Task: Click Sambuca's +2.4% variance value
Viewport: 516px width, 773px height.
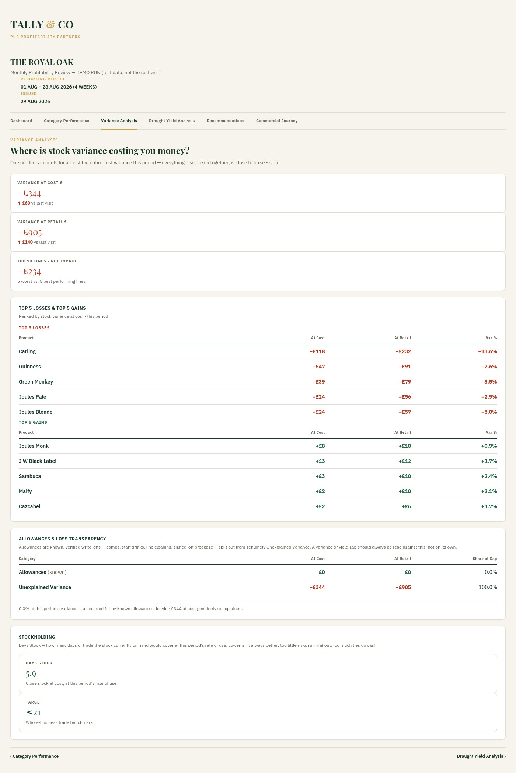Action: [489, 476]
